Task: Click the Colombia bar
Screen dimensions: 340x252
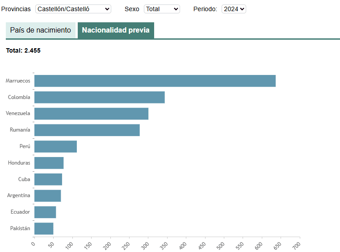Action: coord(99,97)
